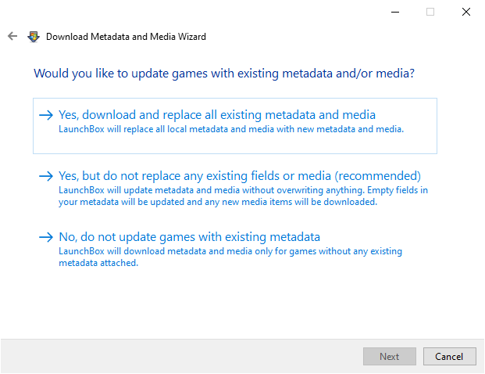Viewport: 485px width, 374px height.
Task: Click the arrow icon beside No, do not update
Action: click(46, 237)
